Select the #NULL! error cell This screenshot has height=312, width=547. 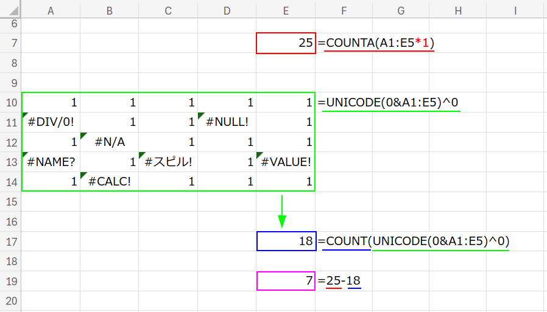click(227, 122)
